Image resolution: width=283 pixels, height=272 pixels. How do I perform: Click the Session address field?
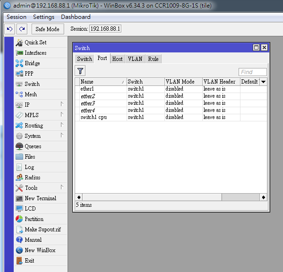pyautogui.click(x=105, y=29)
